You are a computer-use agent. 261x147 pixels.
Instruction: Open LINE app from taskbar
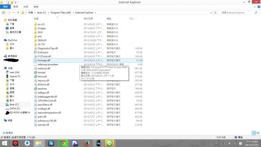[109, 143]
